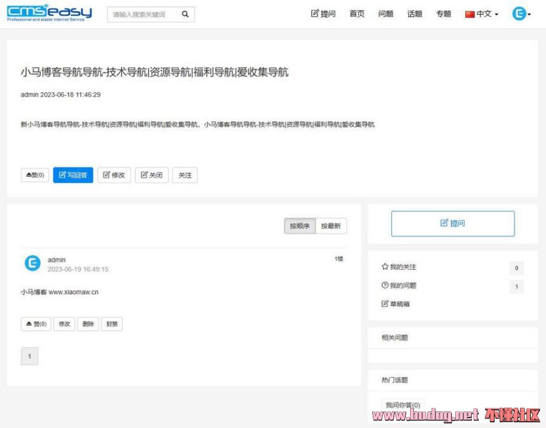Click the answer timestamp 2023-06-19 16:49:15

point(78,269)
